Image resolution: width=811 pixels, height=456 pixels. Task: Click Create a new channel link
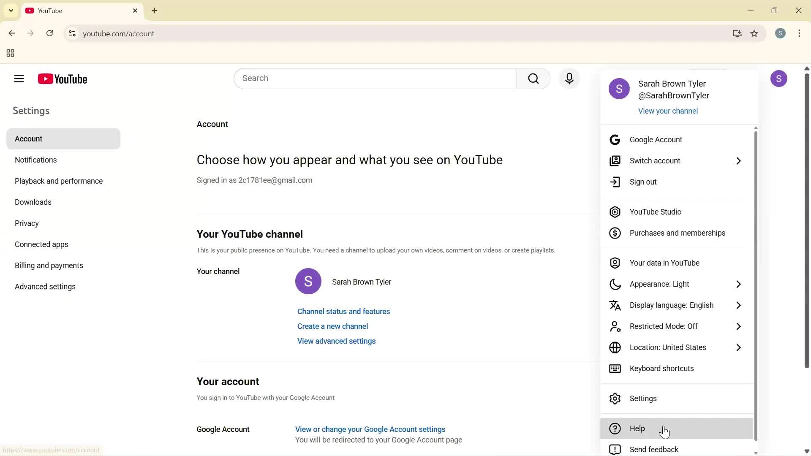click(x=332, y=326)
